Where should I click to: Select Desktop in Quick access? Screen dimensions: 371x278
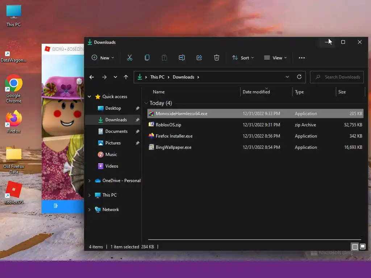(x=113, y=108)
